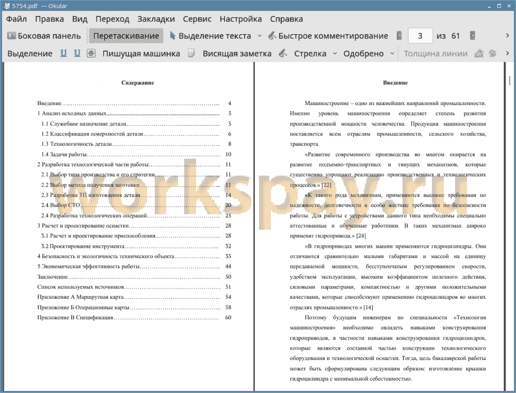Select the Висящая заметка popup note tool
This screenshot has height=393, width=516.
[237, 54]
